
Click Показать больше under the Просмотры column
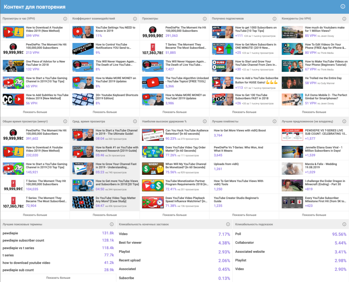175,112
